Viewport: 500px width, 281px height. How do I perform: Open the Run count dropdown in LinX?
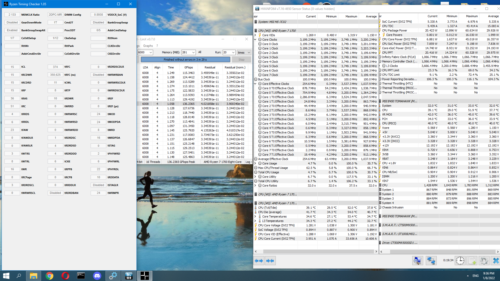(233, 52)
